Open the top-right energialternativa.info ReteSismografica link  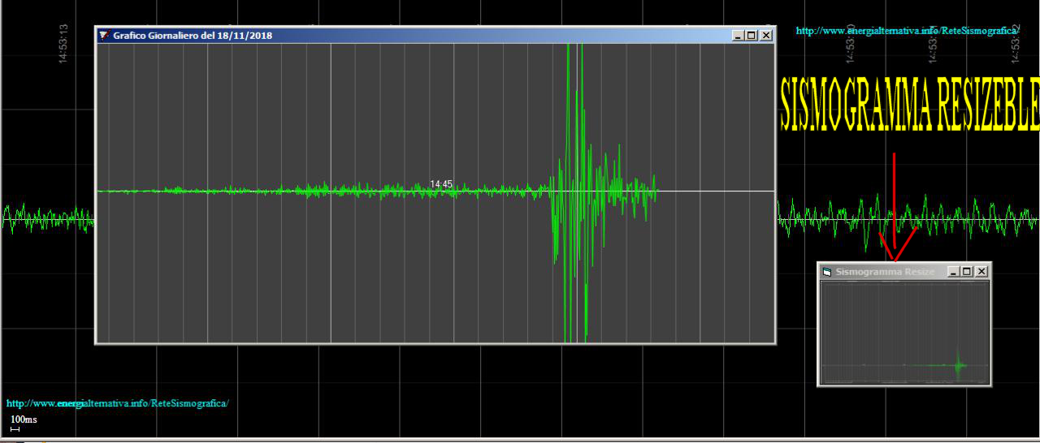907,31
